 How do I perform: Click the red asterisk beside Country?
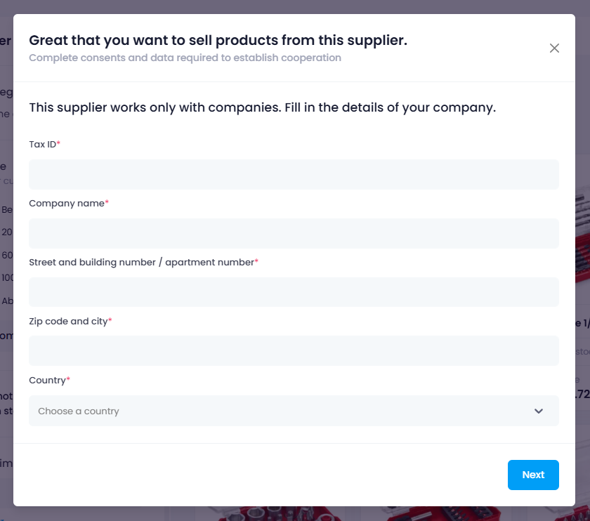69,379
